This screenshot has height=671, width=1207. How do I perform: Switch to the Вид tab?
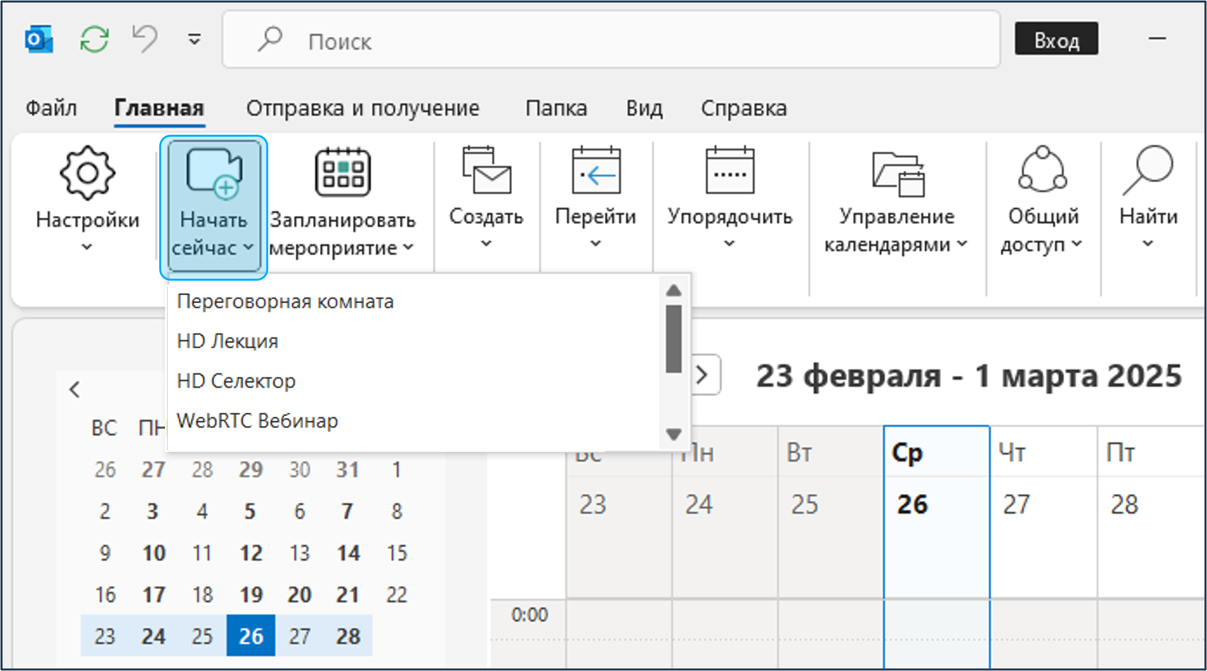[x=644, y=108]
